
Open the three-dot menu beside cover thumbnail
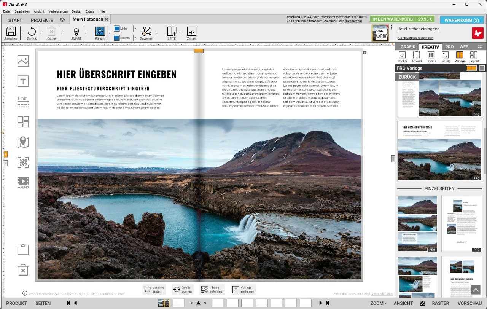[391, 27]
